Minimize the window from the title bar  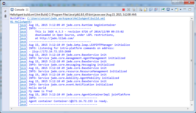click(175, 2)
